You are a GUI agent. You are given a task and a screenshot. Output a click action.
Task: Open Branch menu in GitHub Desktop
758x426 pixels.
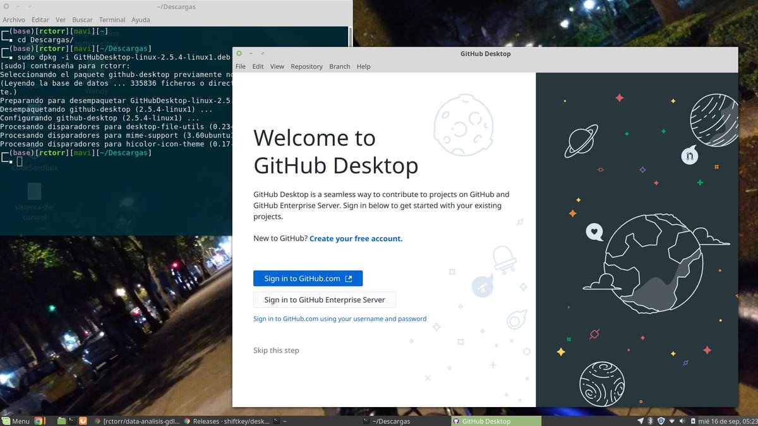pos(339,66)
